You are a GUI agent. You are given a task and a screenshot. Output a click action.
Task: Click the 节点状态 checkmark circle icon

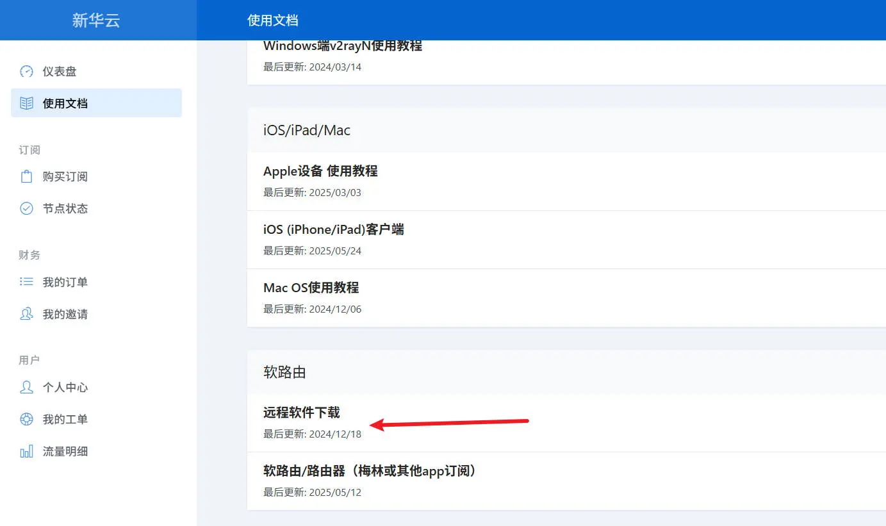(x=26, y=208)
